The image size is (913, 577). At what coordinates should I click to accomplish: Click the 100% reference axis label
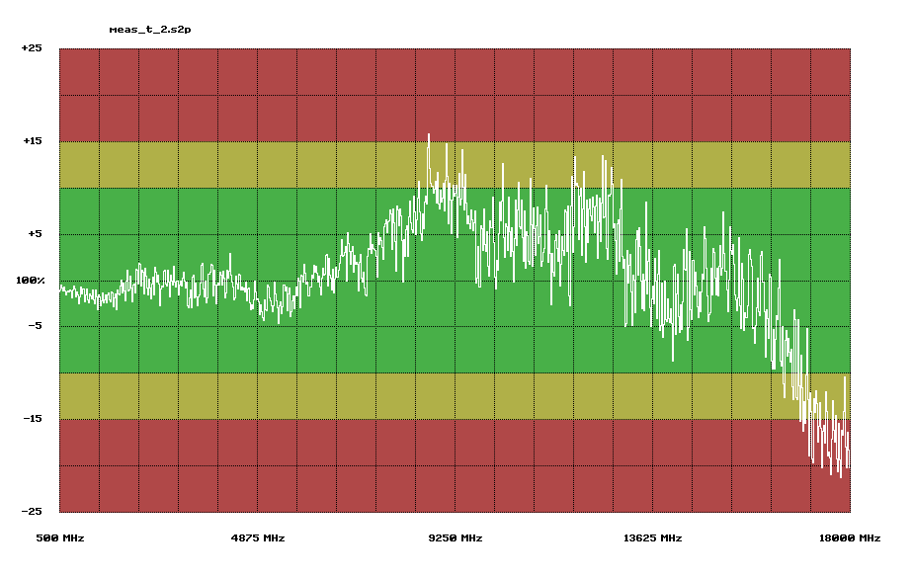tap(30, 281)
